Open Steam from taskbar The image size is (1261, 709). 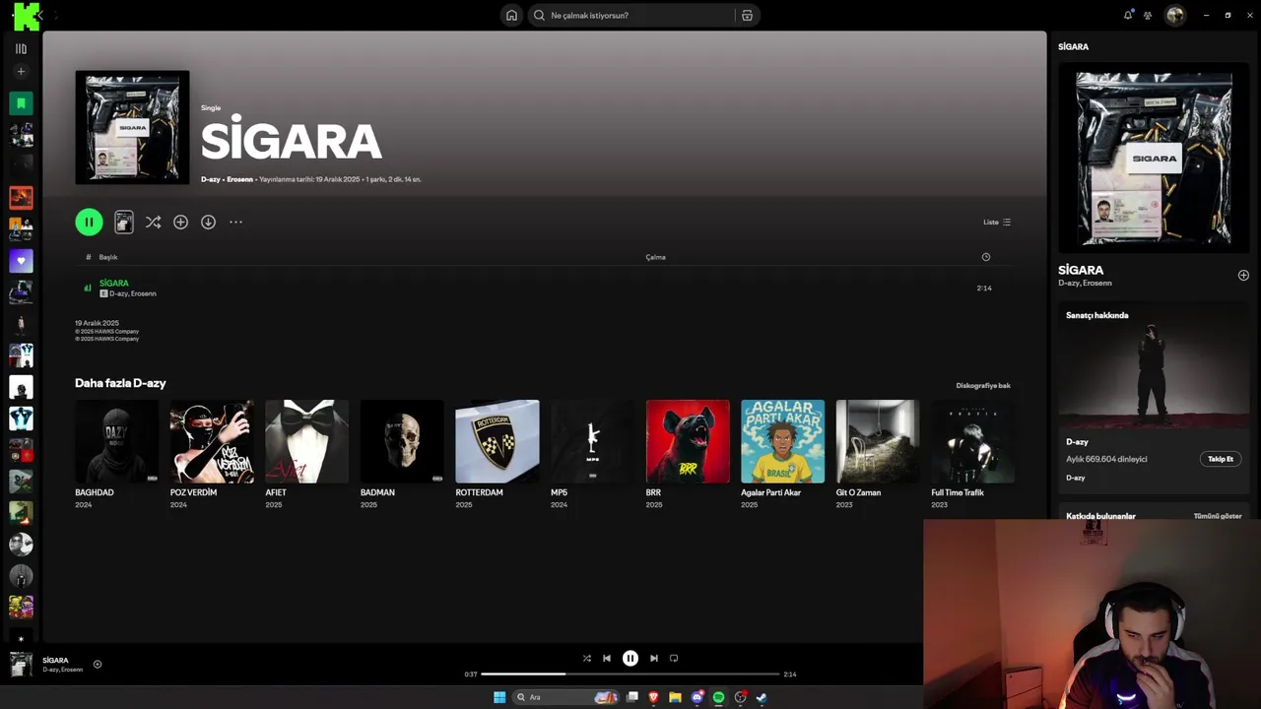(x=762, y=697)
